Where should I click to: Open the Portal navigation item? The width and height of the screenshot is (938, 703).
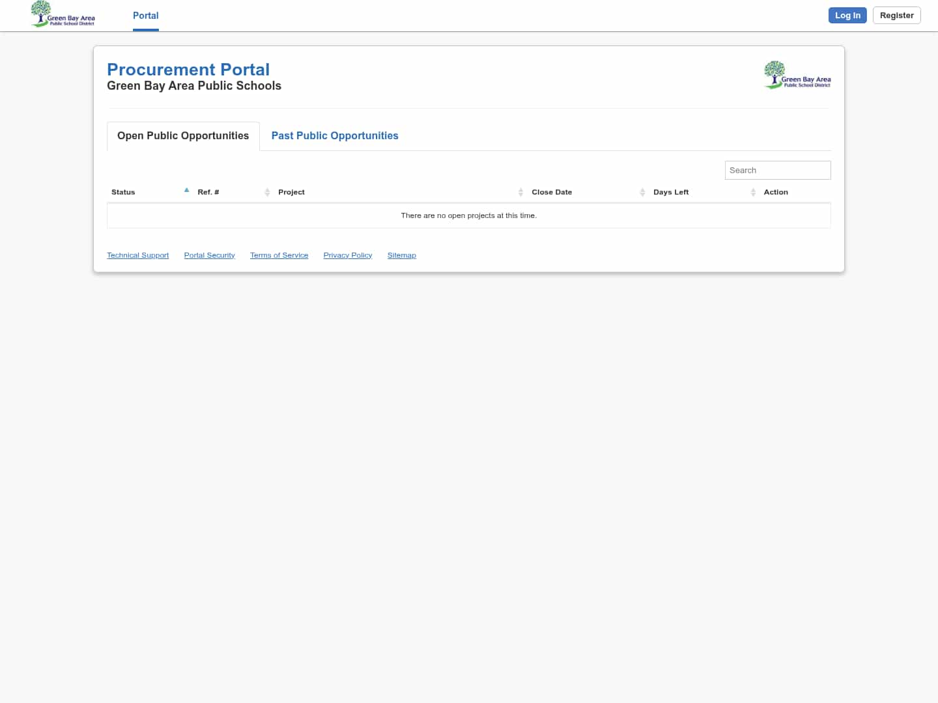click(x=145, y=16)
